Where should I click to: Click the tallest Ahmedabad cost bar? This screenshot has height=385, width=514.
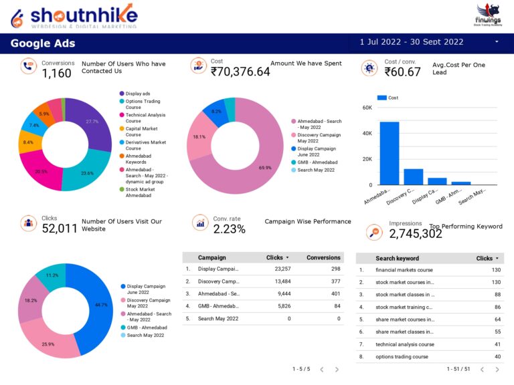tap(390, 153)
